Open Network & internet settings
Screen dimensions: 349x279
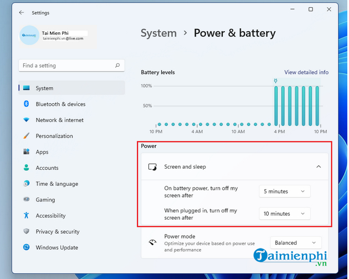tap(71, 120)
